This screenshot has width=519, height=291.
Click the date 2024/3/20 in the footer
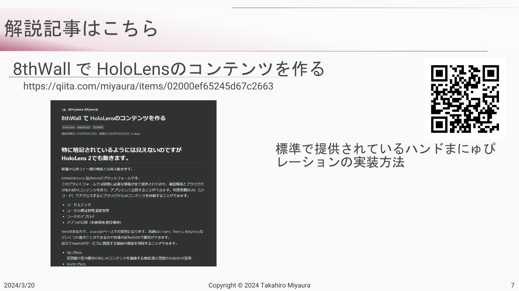(x=19, y=285)
